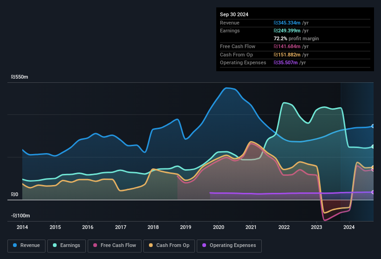Click the 72.2% profit margin text
Viewport: 381px width, 259px height.
[x=296, y=38]
